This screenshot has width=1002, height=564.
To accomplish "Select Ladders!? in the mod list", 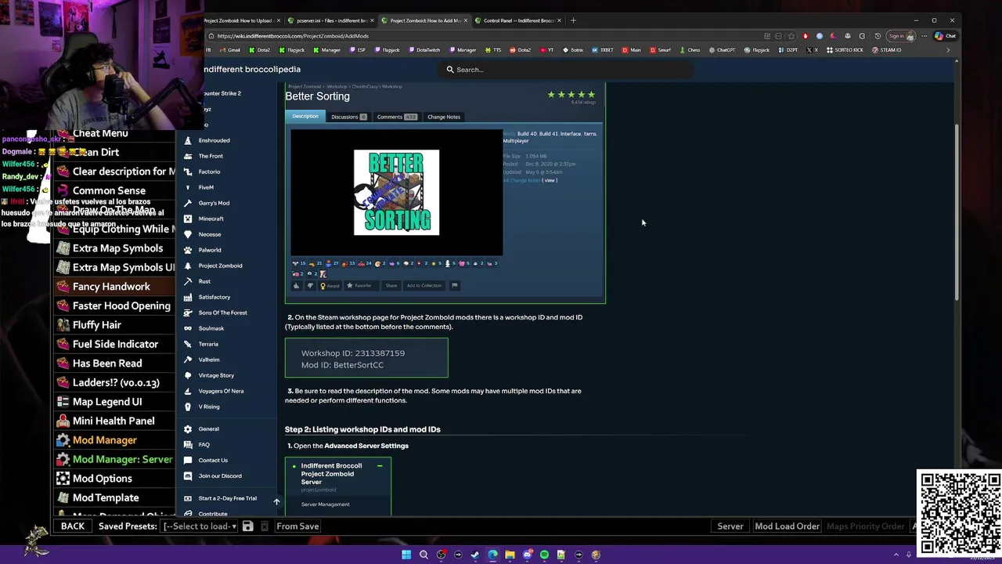I will tap(116, 382).
